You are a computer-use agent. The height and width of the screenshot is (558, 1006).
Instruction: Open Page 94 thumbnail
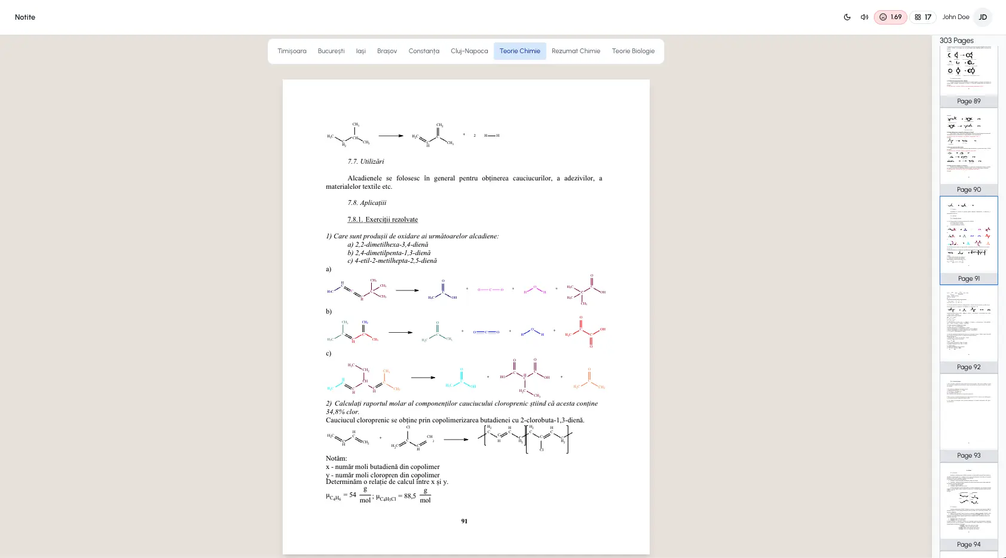pos(969,506)
